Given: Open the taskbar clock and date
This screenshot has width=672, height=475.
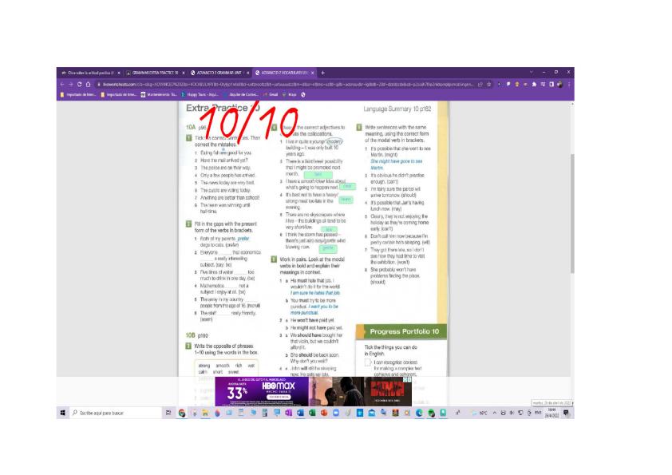Looking at the screenshot, I should (x=551, y=413).
